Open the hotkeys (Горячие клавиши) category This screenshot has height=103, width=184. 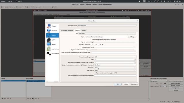click(x=53, y=49)
